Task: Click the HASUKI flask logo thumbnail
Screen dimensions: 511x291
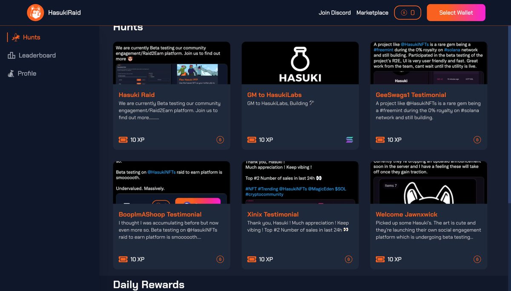Action: pos(300,63)
